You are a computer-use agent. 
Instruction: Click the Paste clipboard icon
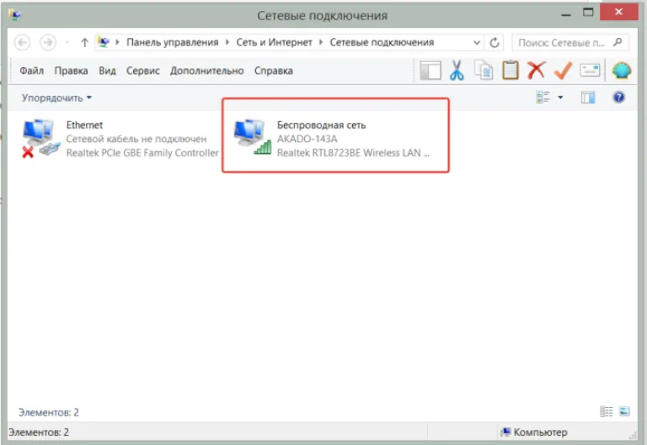[511, 70]
